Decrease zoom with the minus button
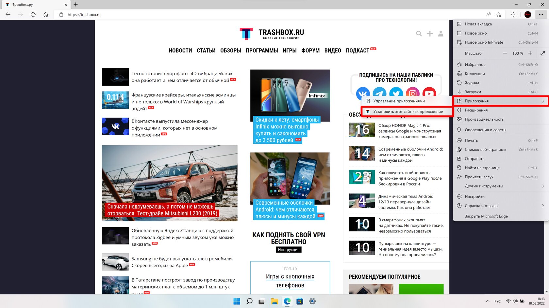 [505, 53]
